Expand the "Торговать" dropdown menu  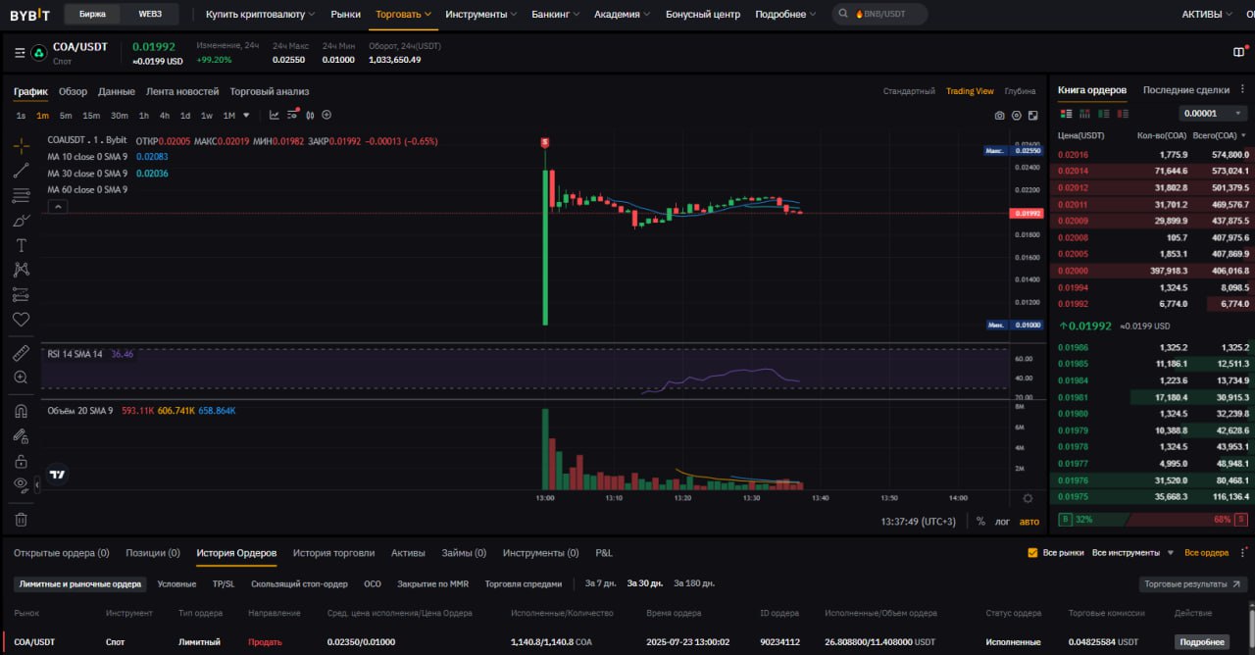click(404, 15)
